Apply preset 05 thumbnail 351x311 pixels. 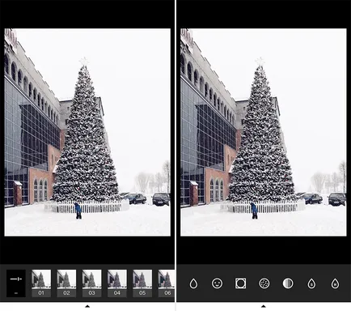[x=142, y=283]
